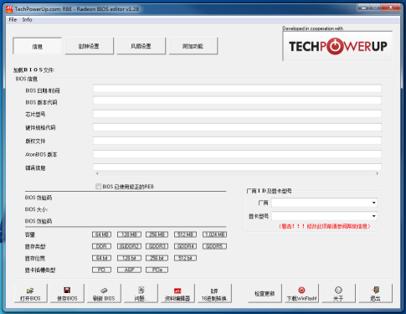Click the 64 bit bus width indicator
The image size is (406, 314).
(x=101, y=258)
